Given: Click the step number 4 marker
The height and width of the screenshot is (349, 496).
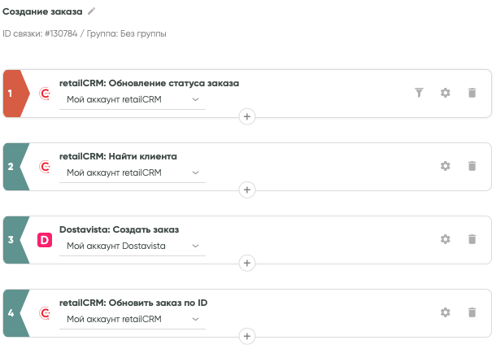Looking at the screenshot, I should (15, 313).
